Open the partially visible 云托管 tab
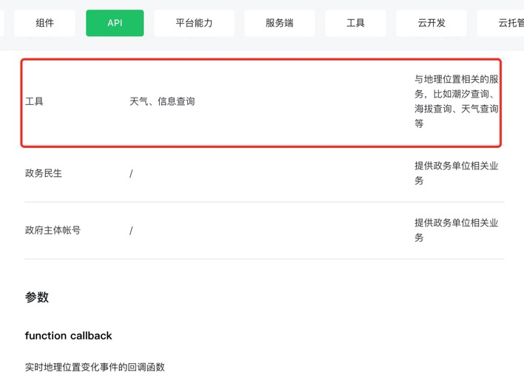Screen dimensions: 524x392 [500, 23]
